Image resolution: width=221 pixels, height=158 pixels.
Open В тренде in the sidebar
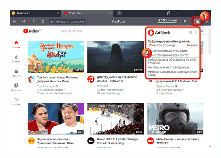click(16, 59)
